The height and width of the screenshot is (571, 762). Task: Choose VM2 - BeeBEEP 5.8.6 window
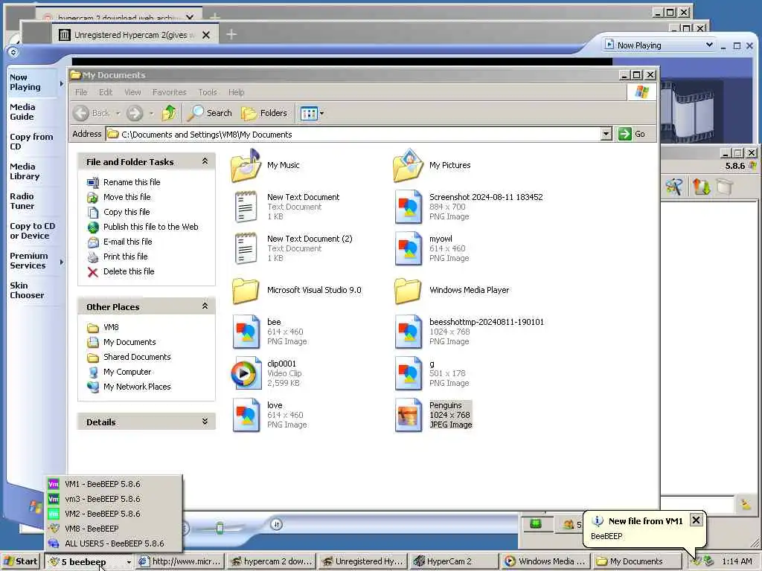pos(113,514)
